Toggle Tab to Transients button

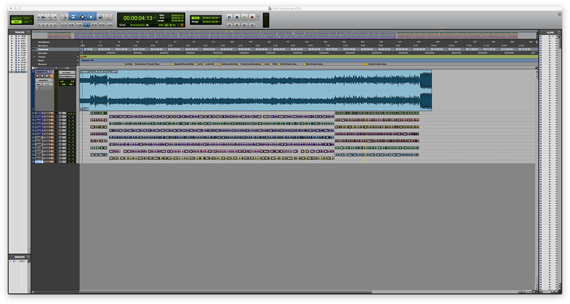pyautogui.click(x=71, y=25)
